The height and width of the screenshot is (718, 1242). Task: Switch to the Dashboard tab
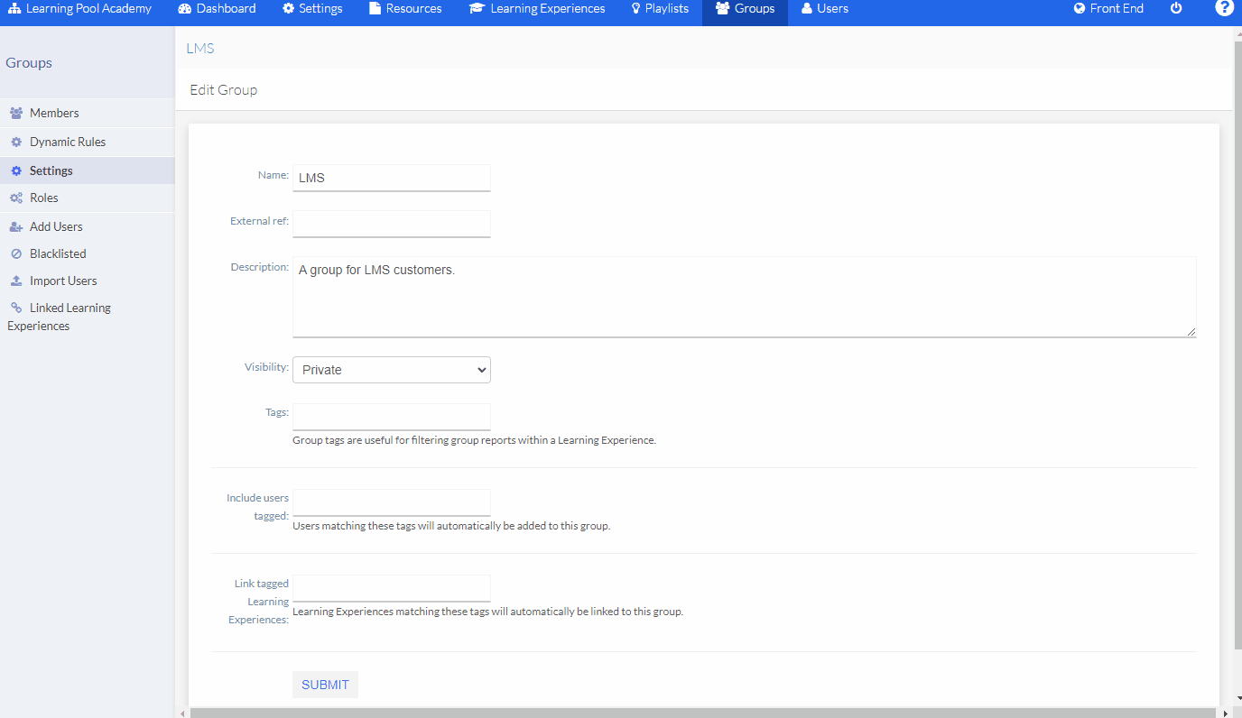click(x=217, y=8)
